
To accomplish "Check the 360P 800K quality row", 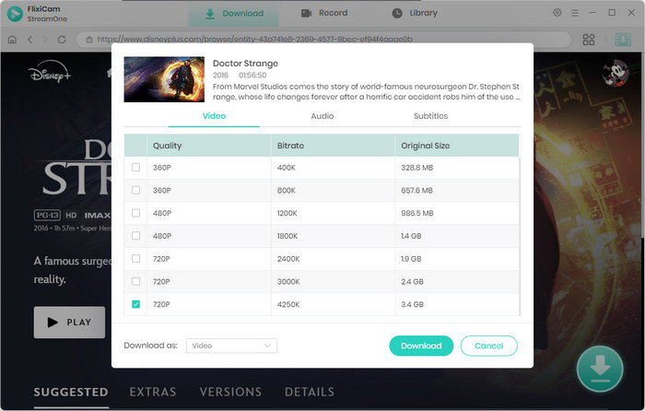I will (x=135, y=190).
